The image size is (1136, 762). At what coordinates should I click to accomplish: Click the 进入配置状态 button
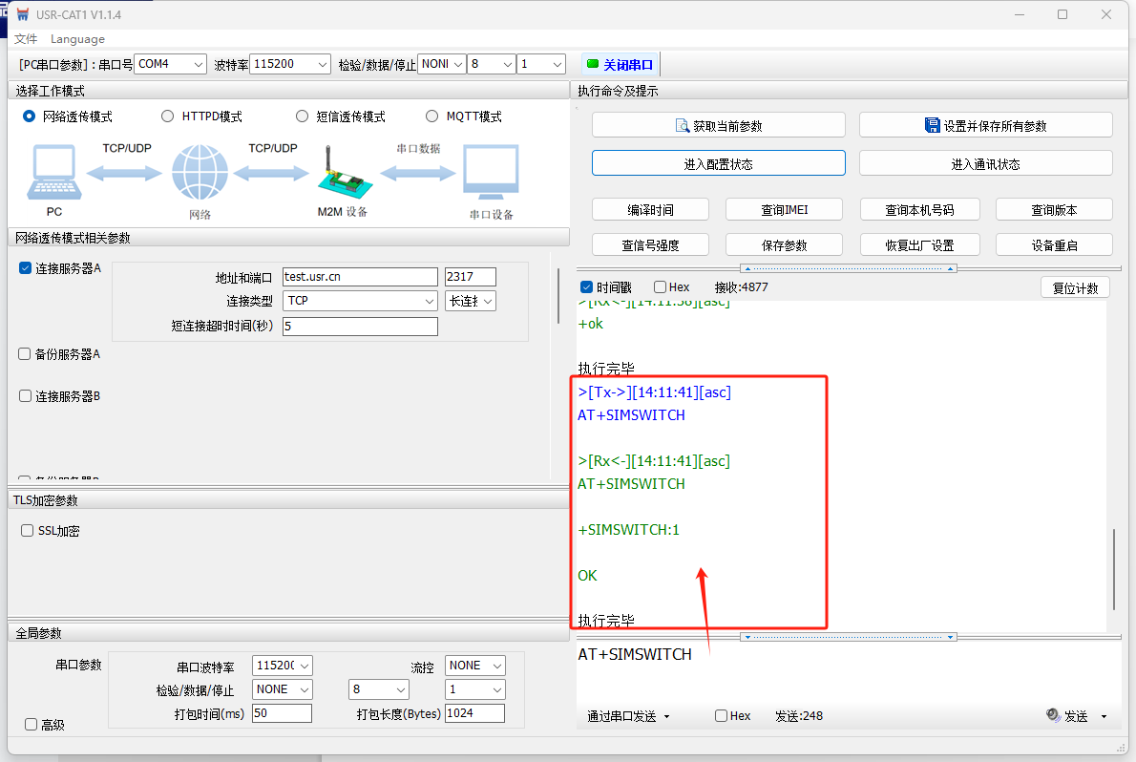(718, 163)
